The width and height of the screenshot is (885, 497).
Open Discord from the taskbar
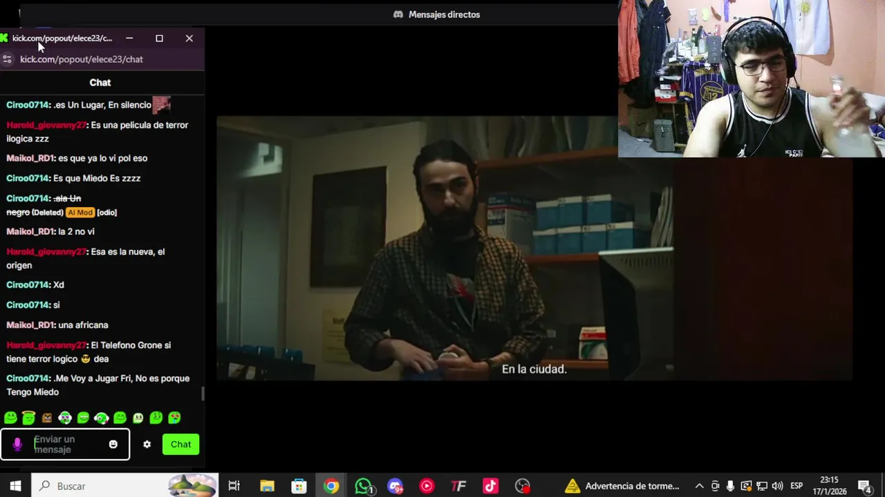[x=395, y=486]
